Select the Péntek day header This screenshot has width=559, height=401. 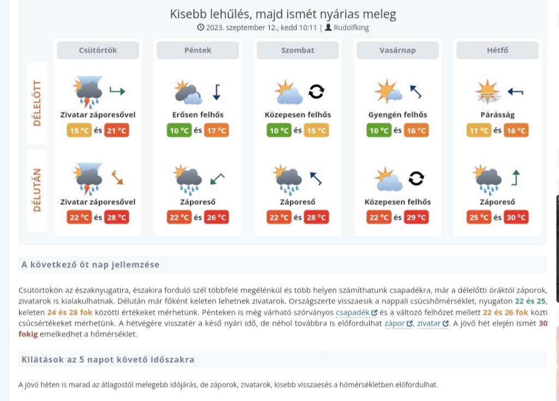(198, 50)
